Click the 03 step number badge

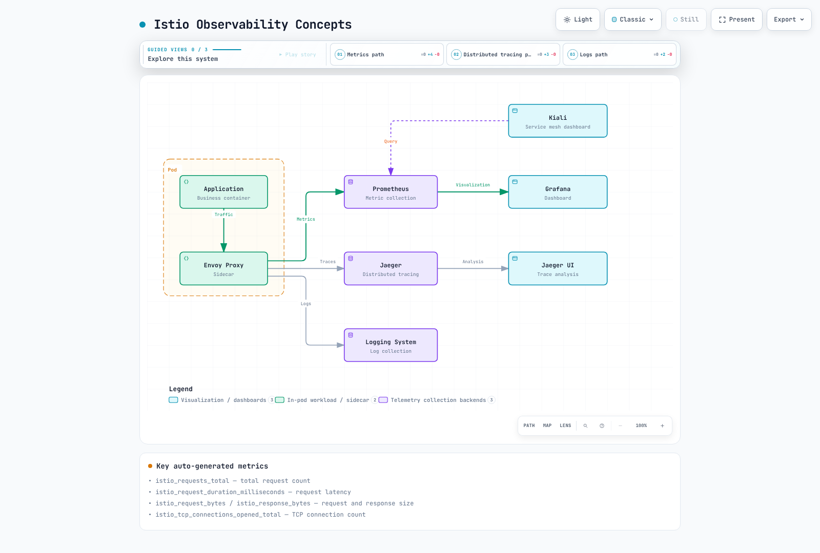pyautogui.click(x=572, y=54)
